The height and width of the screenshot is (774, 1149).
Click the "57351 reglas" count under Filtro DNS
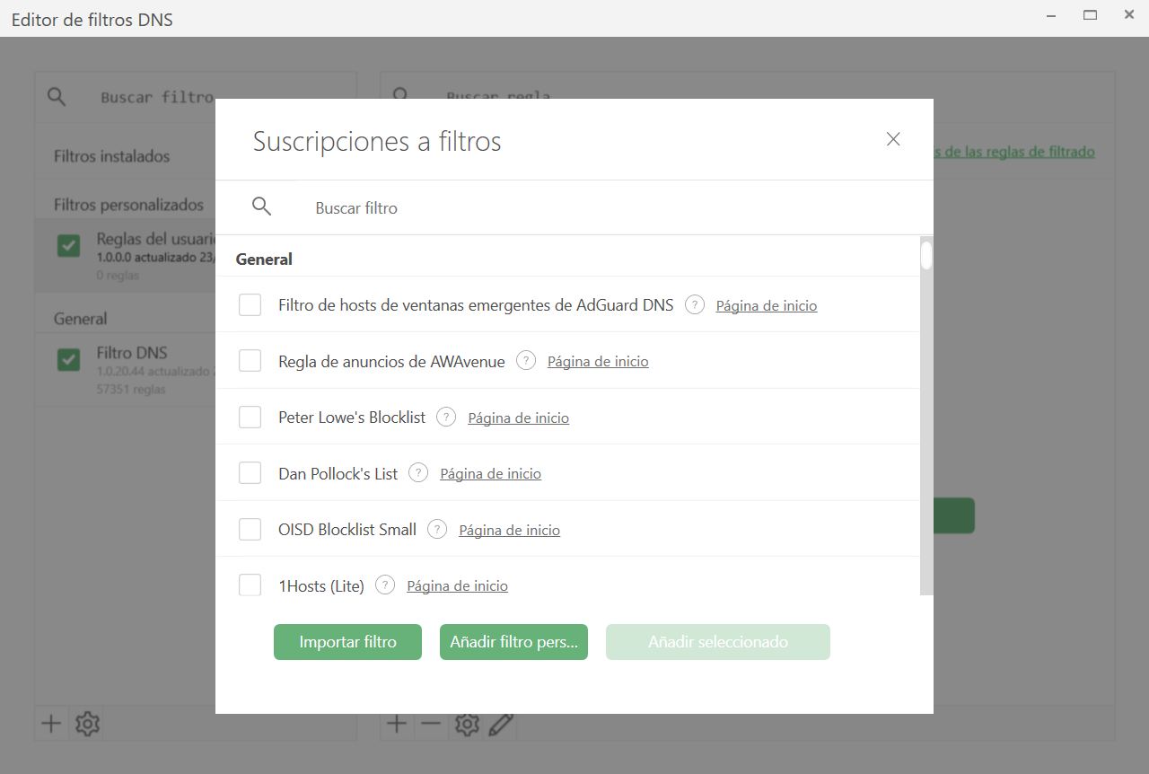point(131,390)
